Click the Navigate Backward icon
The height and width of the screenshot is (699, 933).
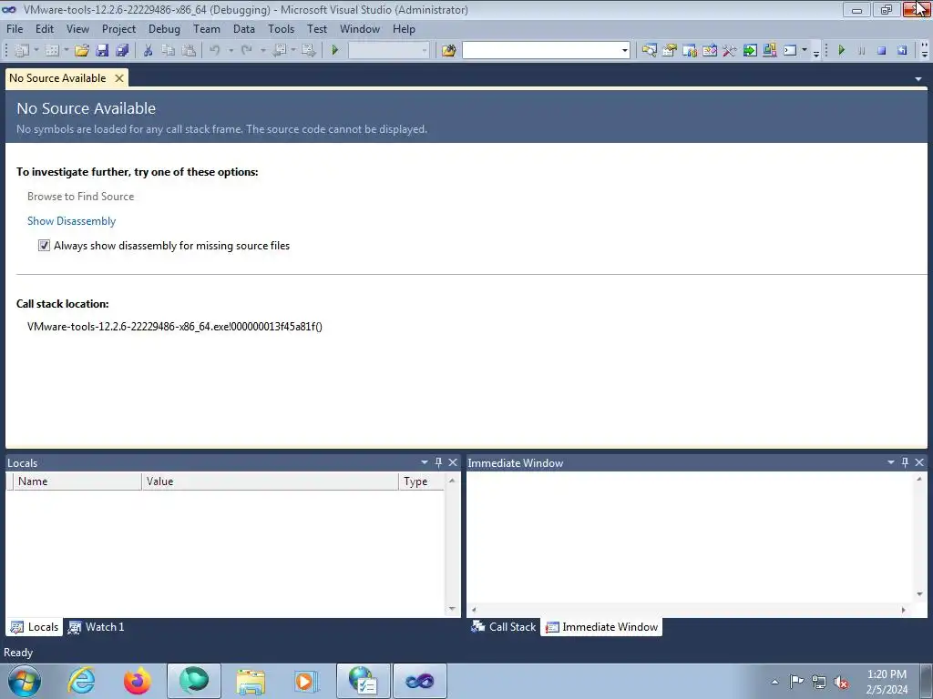279,51
